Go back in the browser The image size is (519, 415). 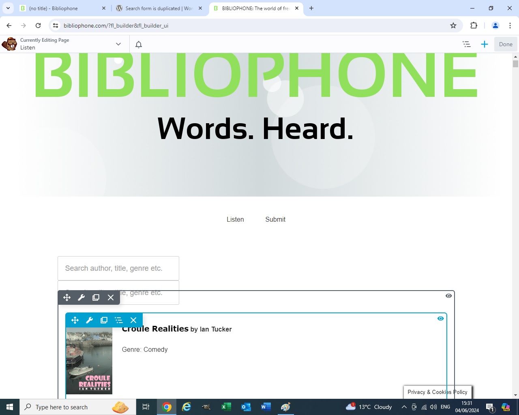[x=9, y=26]
